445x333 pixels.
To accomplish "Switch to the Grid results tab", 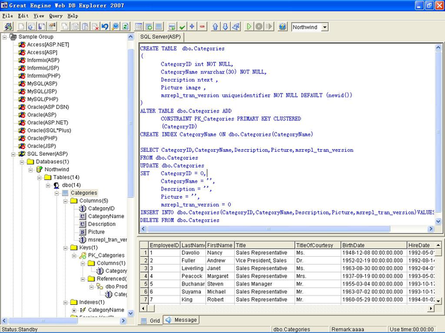I will [x=151, y=320].
